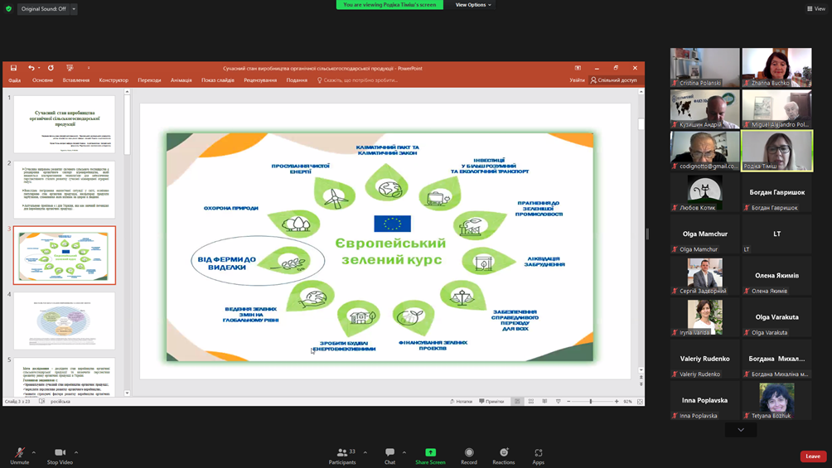832x468 pixels.
Task: Switch to Slide Sorter view icon
Action: click(531, 402)
